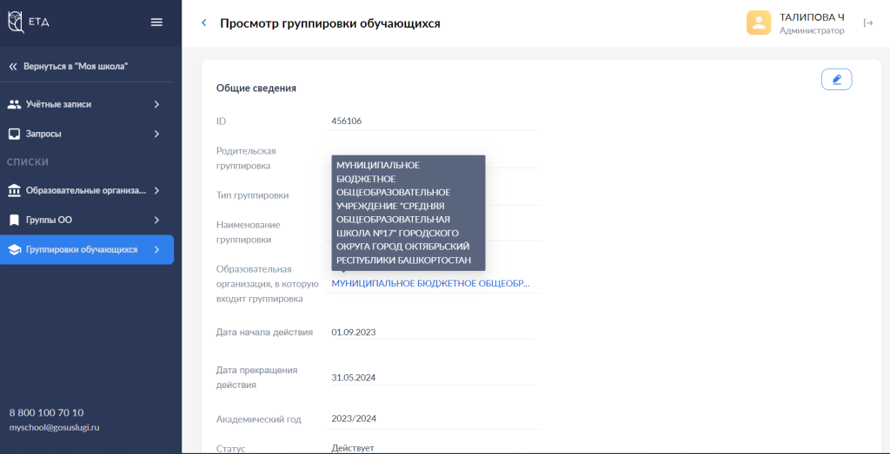Image resolution: width=890 pixels, height=454 pixels.
Task: Click the ID value 456106
Action: pos(347,120)
